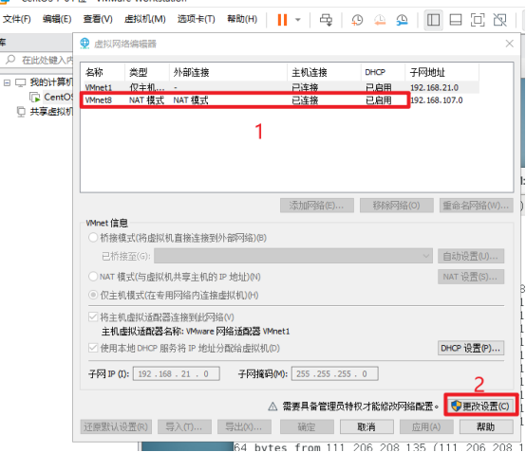526x452 pixels.
Task: Toggle 将主机虚拟适配器连接到此网络 checkbox
Action: click(93, 316)
